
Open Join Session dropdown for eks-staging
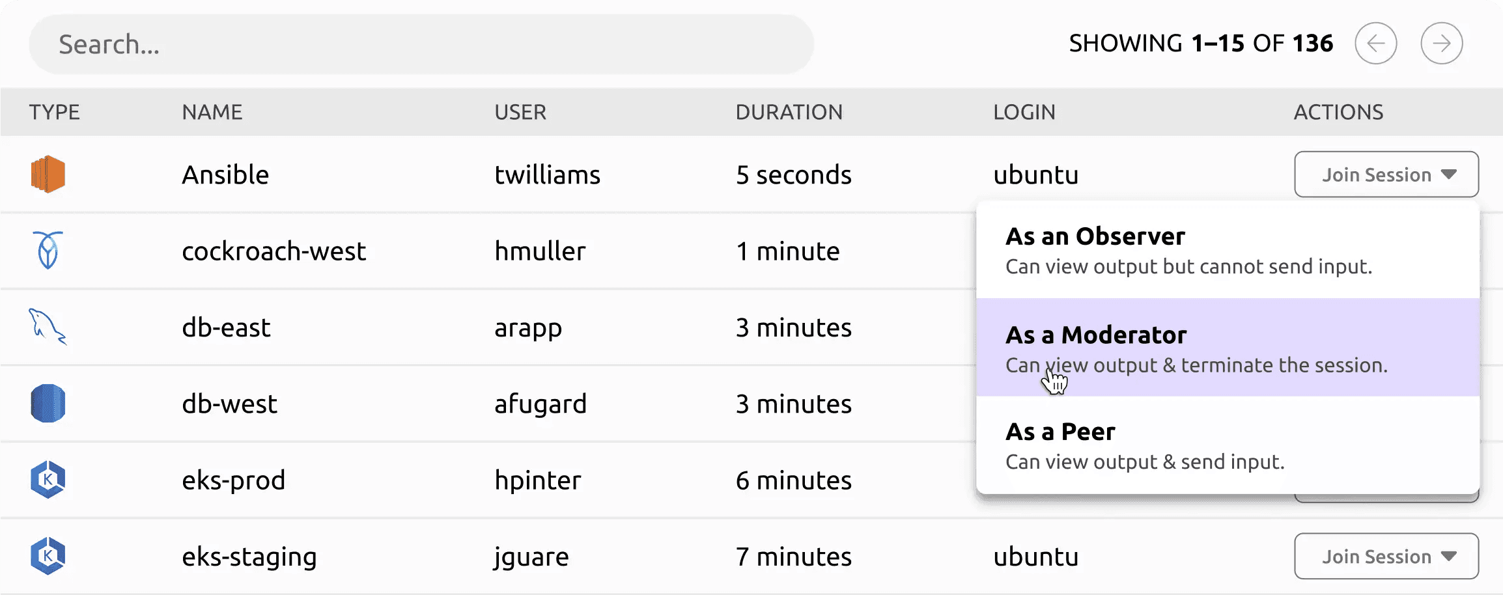coord(1386,556)
